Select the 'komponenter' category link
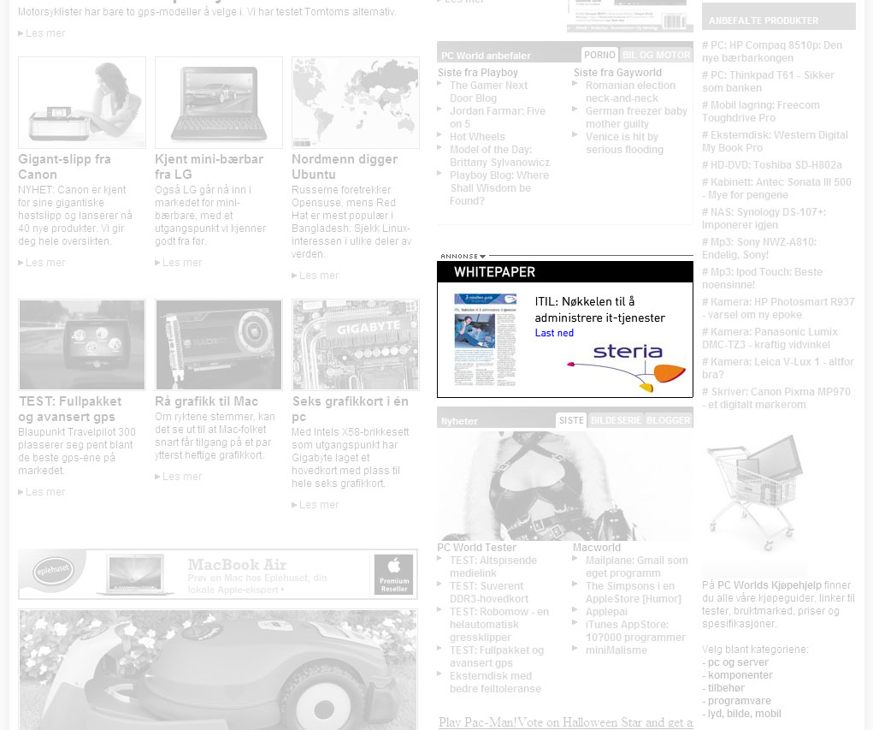The image size is (873, 730). tap(740, 675)
